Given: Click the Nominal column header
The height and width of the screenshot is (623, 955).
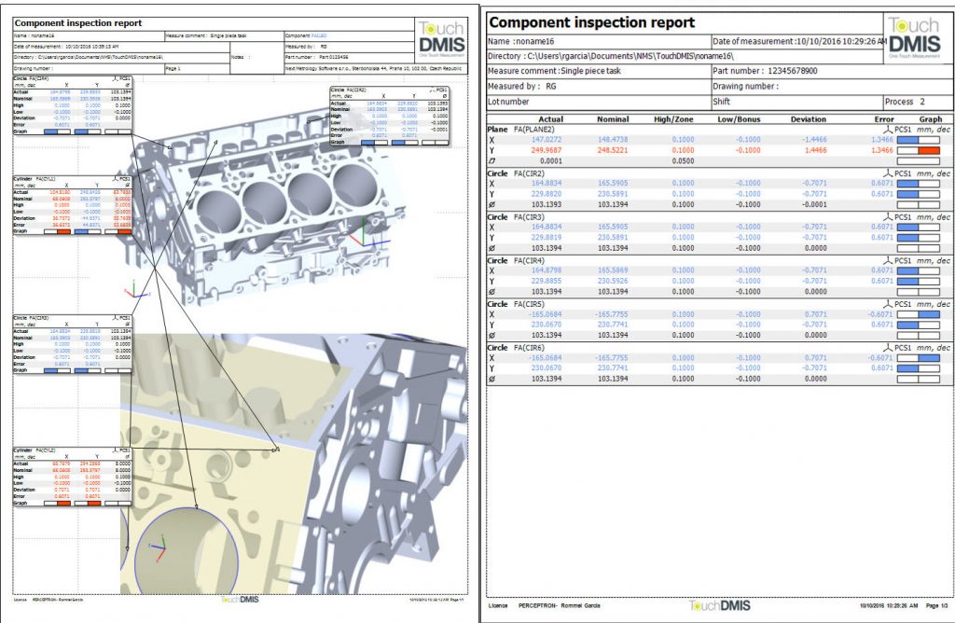Looking at the screenshot, I should [x=613, y=118].
